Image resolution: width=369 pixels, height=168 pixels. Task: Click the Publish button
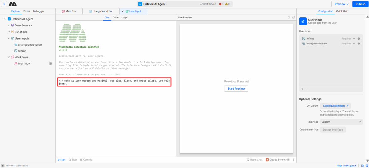(360, 4)
